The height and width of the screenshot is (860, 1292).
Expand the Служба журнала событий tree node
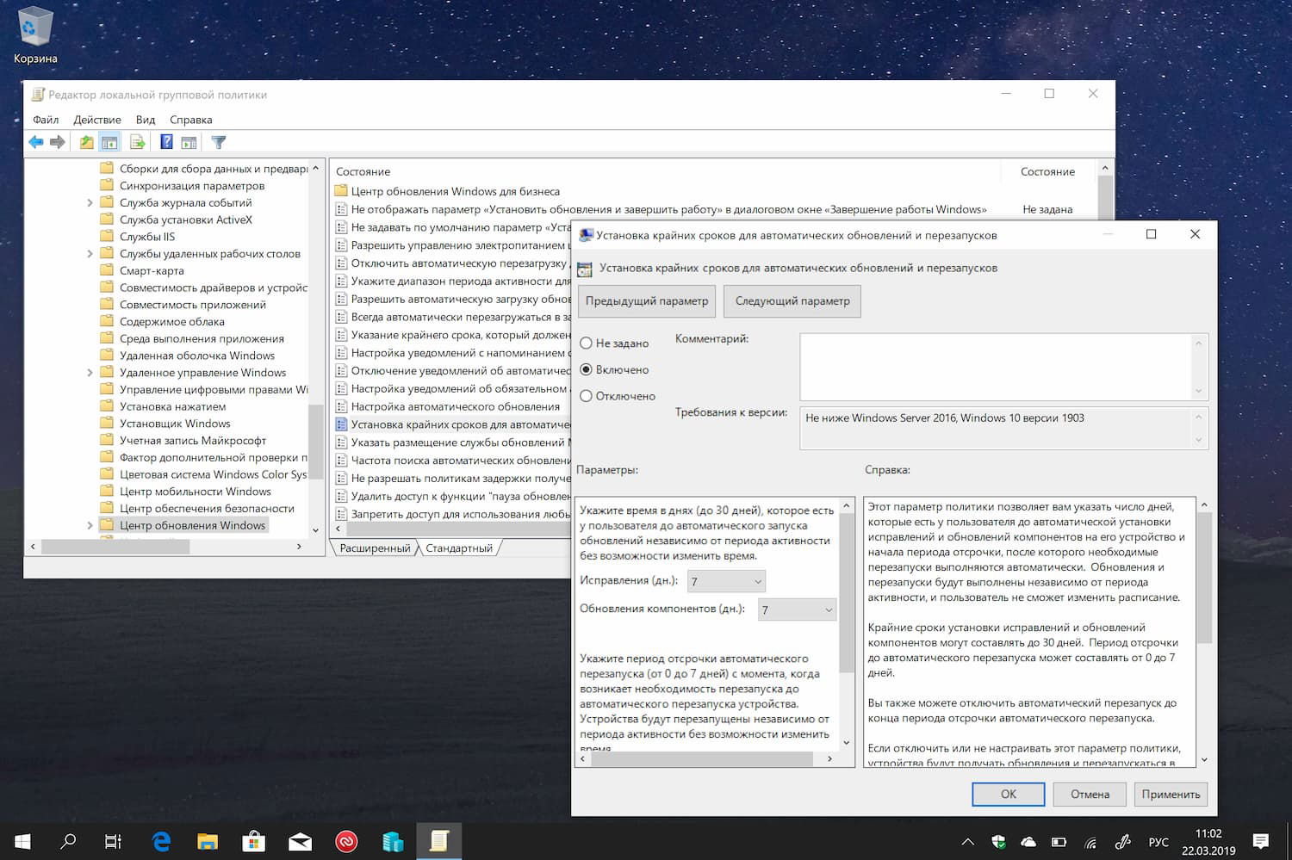click(x=90, y=203)
